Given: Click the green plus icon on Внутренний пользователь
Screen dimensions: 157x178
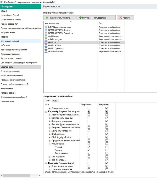Looking at the screenshot, I should coord(80,18).
